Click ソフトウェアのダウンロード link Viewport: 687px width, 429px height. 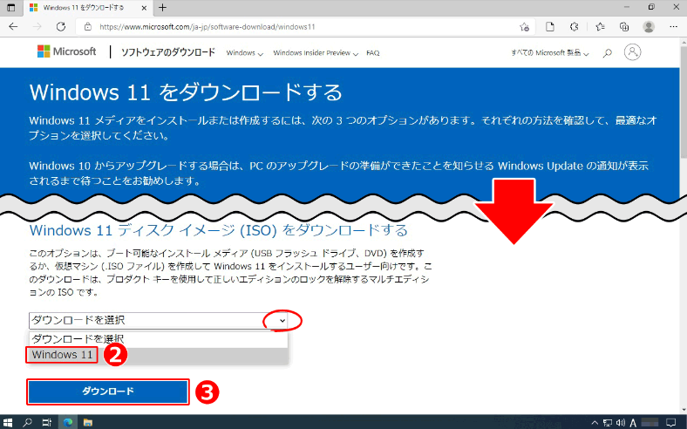(x=167, y=52)
